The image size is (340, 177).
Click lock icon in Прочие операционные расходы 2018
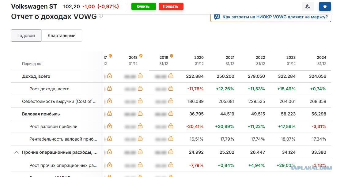point(140,152)
